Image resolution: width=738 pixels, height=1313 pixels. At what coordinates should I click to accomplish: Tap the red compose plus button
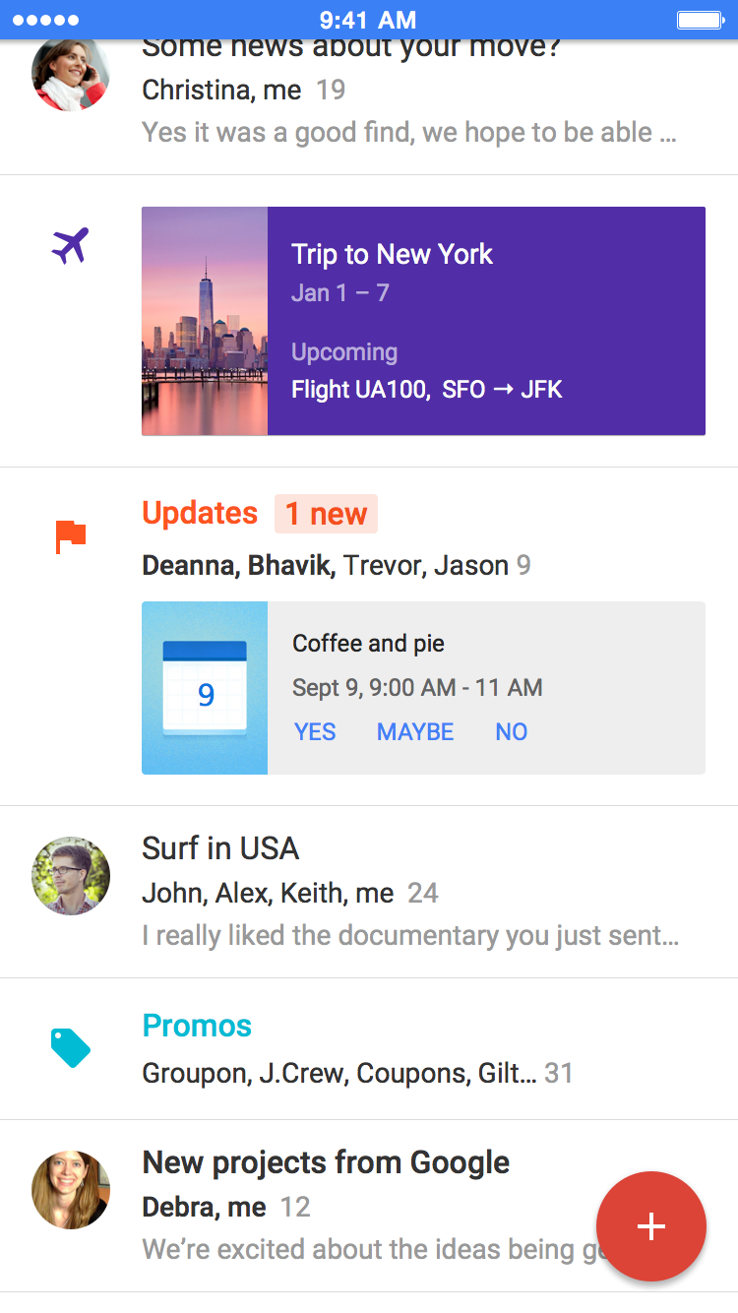[650, 1226]
